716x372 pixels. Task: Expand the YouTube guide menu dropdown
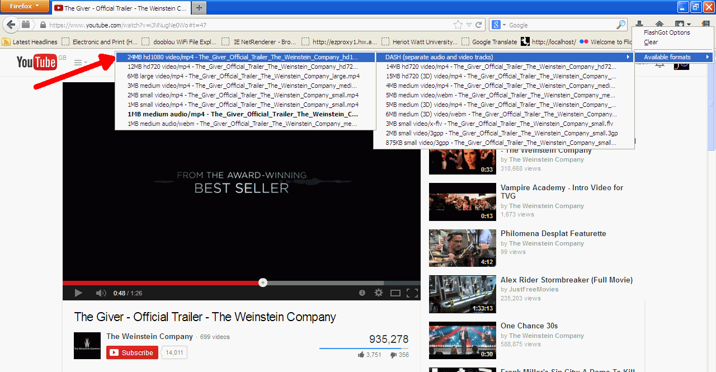pos(81,62)
